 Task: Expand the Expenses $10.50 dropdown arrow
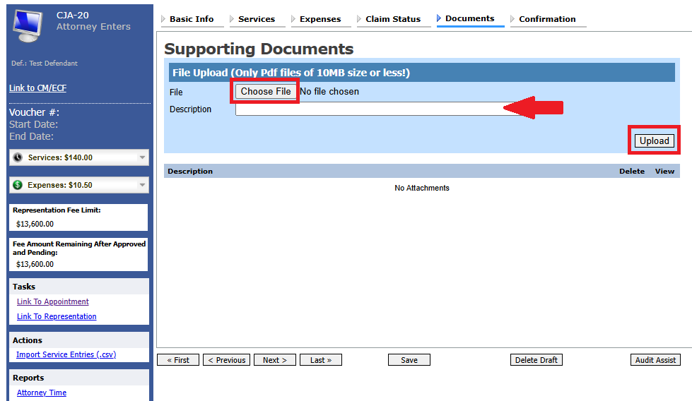point(142,185)
